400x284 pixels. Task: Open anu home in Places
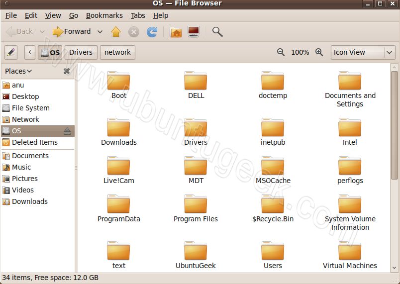point(38,85)
